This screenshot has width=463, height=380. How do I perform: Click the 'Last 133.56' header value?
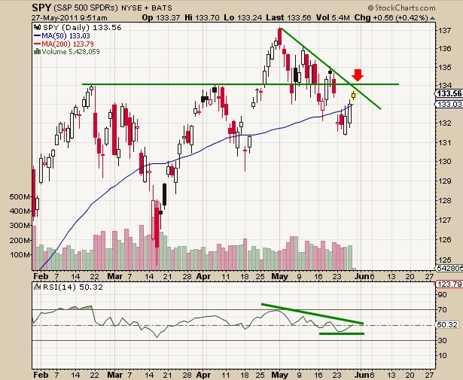[288, 18]
